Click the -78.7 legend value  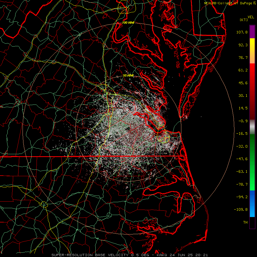pyautogui.click(x=242, y=184)
